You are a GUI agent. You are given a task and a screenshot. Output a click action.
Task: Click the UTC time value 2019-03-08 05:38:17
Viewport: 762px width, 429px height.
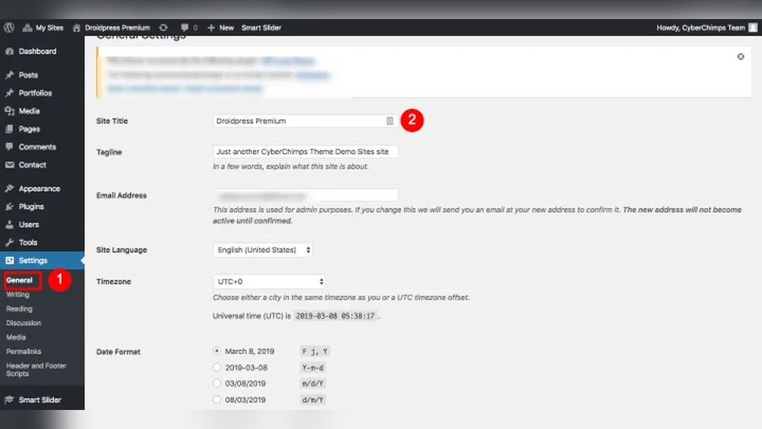click(x=335, y=315)
